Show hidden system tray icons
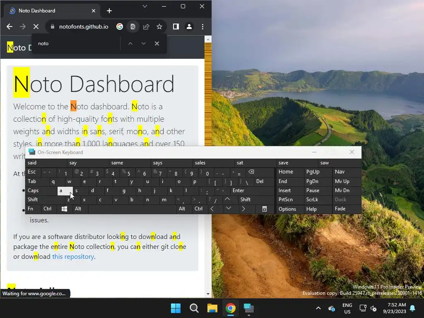Image resolution: width=424 pixels, height=318 pixels. [x=318, y=308]
